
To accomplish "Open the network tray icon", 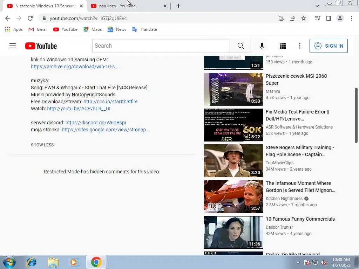I will (315, 262).
